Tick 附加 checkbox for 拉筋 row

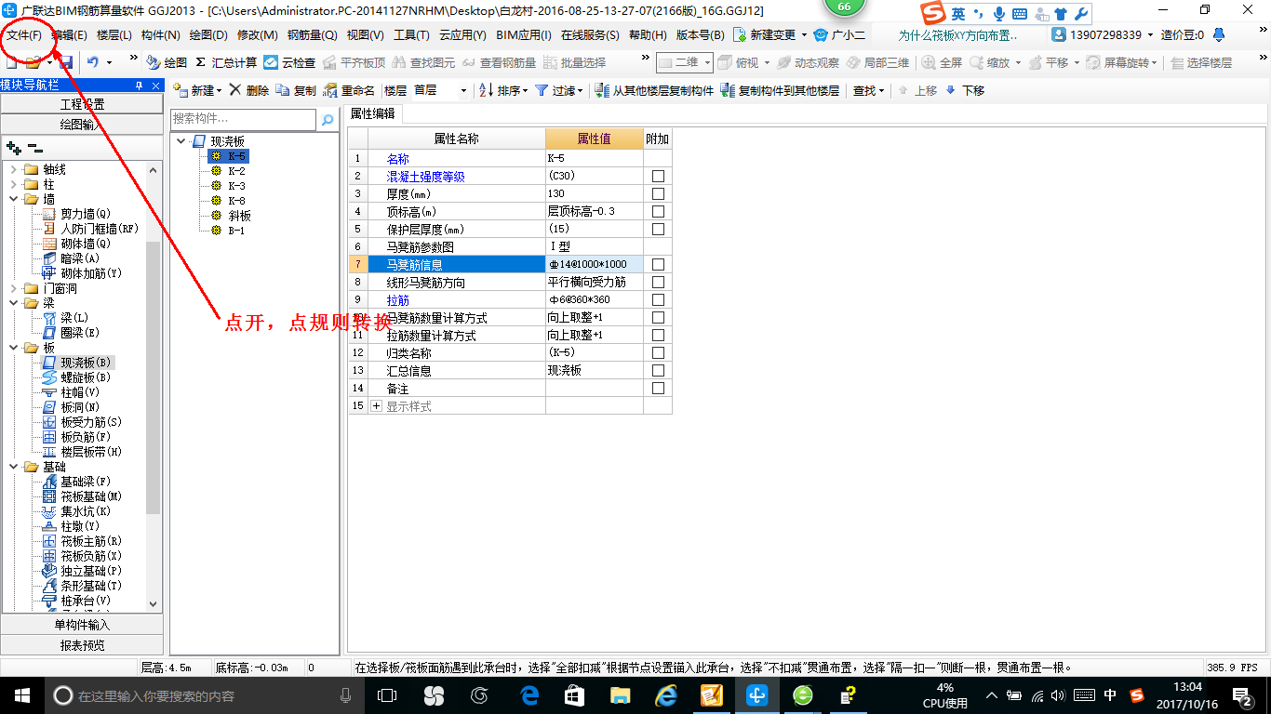658,299
